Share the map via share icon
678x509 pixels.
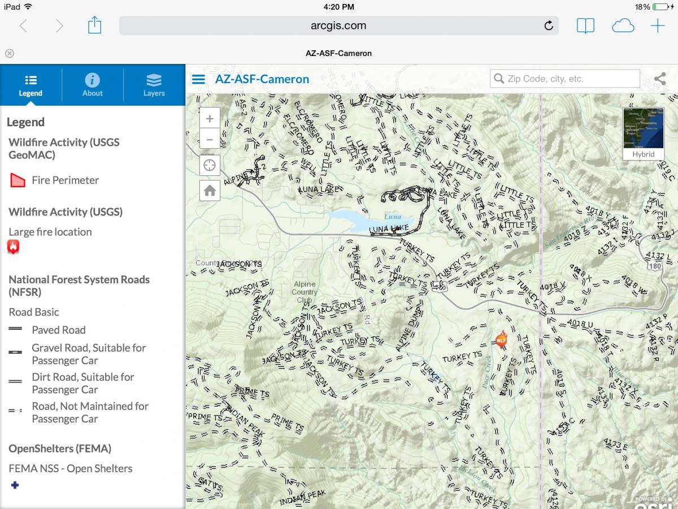click(x=659, y=79)
